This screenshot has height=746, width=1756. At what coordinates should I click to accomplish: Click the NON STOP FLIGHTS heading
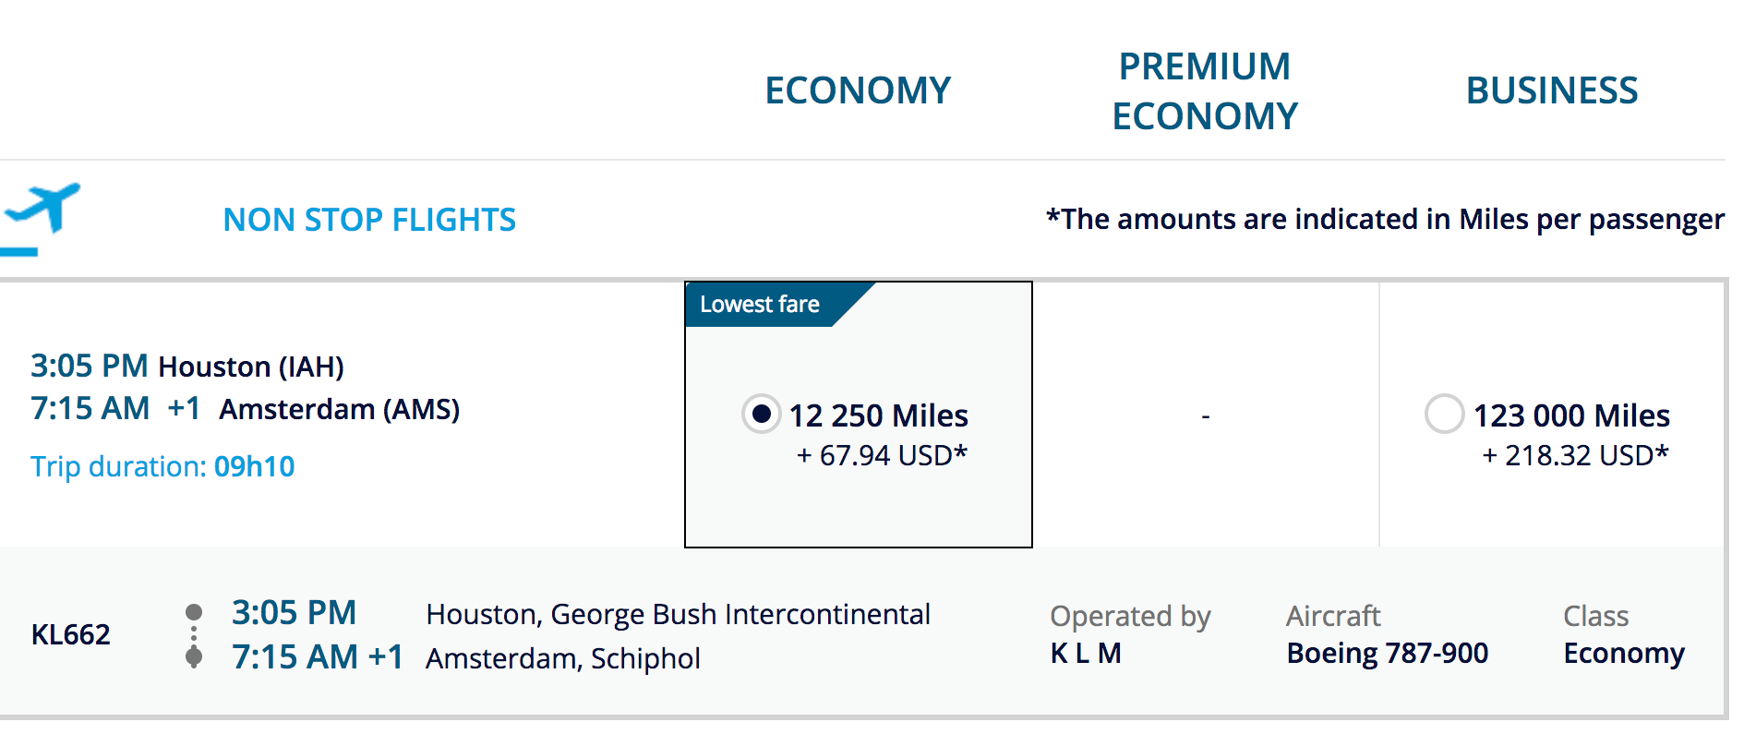369,220
